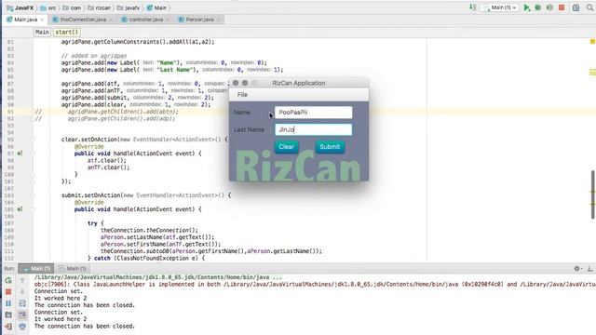Click down-arrow stack trace icon in Run panel
The height and width of the screenshot is (335, 596).
click(22, 291)
